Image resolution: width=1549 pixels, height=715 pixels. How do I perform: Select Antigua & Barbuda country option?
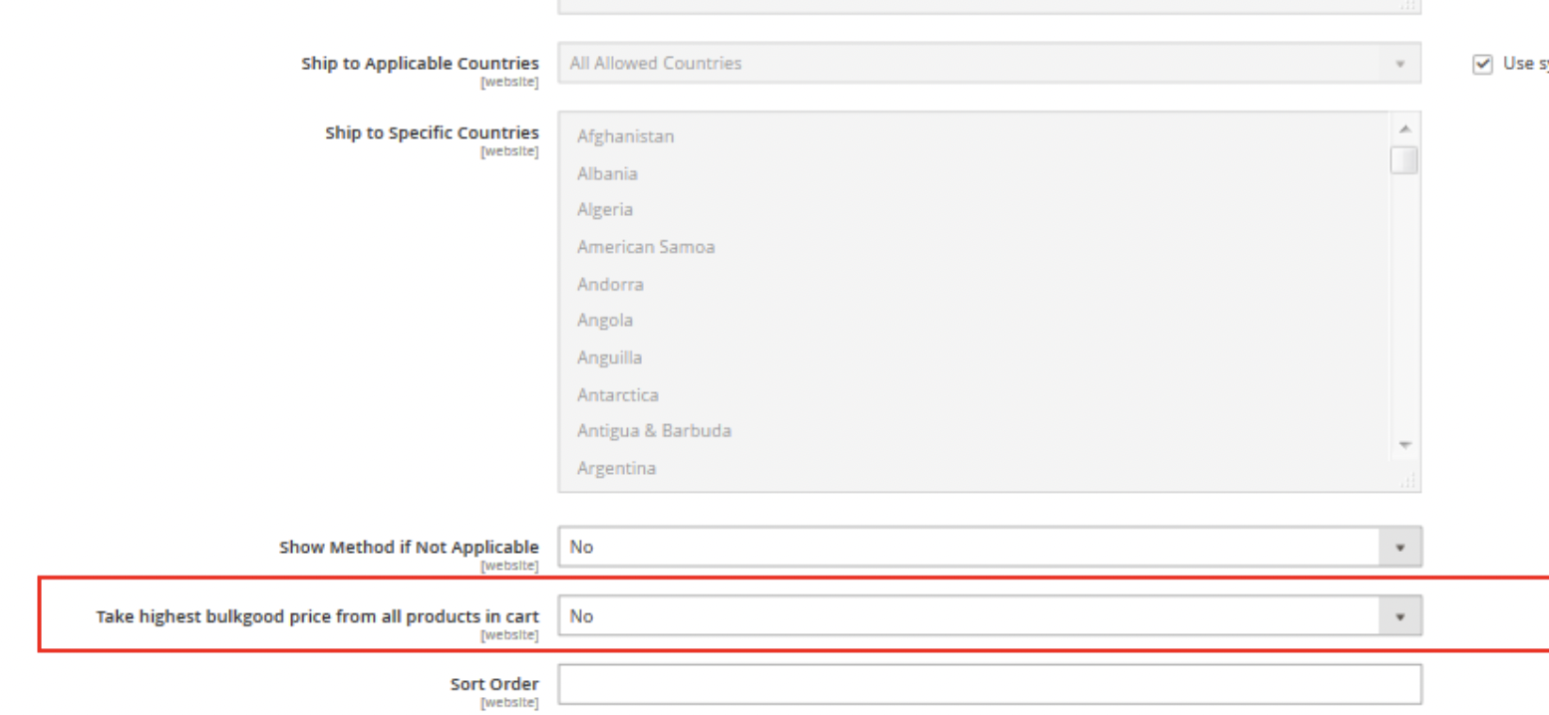click(x=654, y=431)
